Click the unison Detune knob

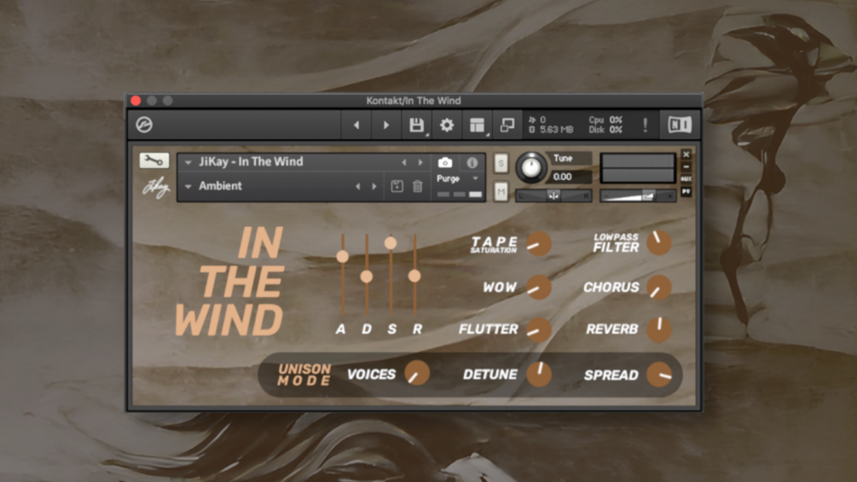click(539, 374)
